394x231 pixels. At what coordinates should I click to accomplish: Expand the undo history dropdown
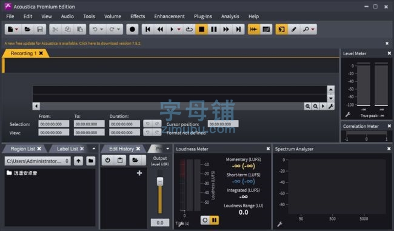click(x=101, y=30)
